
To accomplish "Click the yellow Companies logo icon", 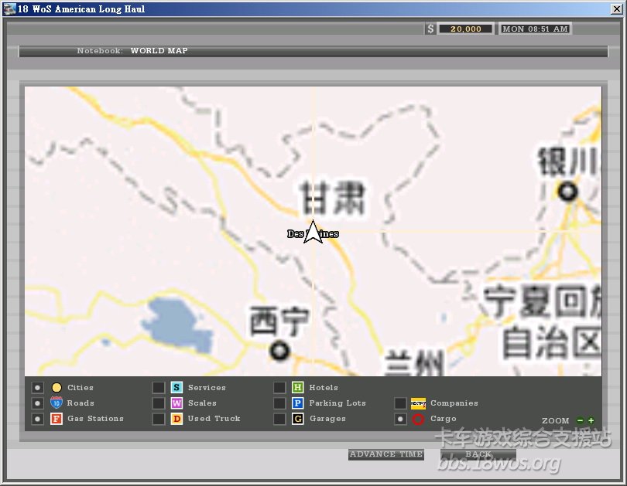I will pyautogui.click(x=418, y=403).
